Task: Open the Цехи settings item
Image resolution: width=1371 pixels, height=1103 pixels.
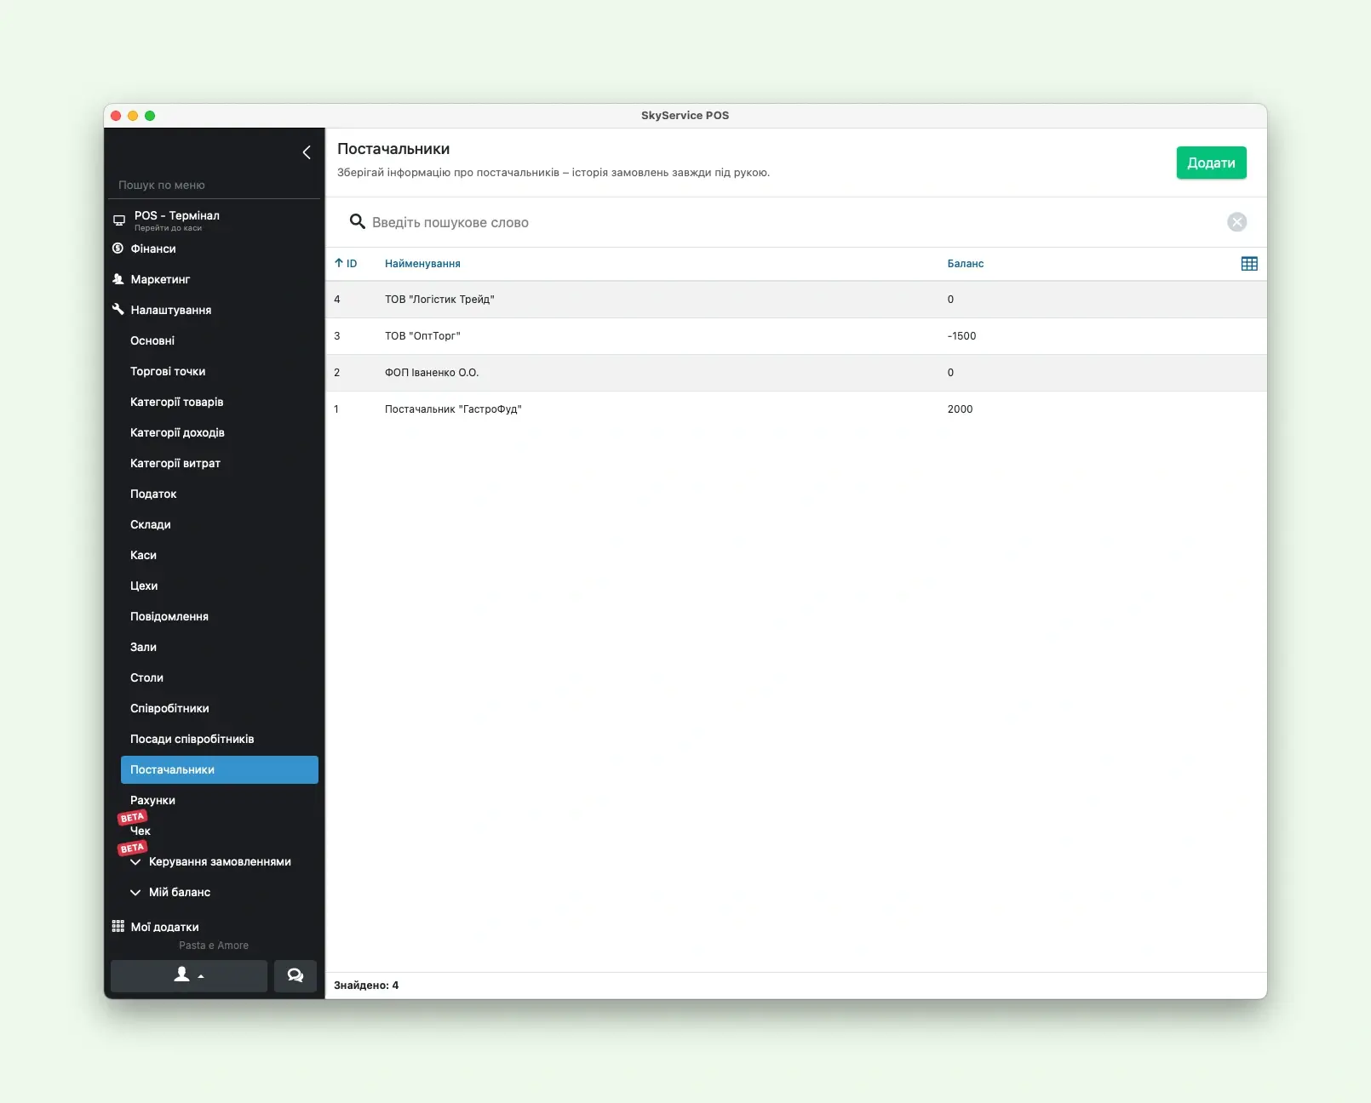Action: pos(144,586)
